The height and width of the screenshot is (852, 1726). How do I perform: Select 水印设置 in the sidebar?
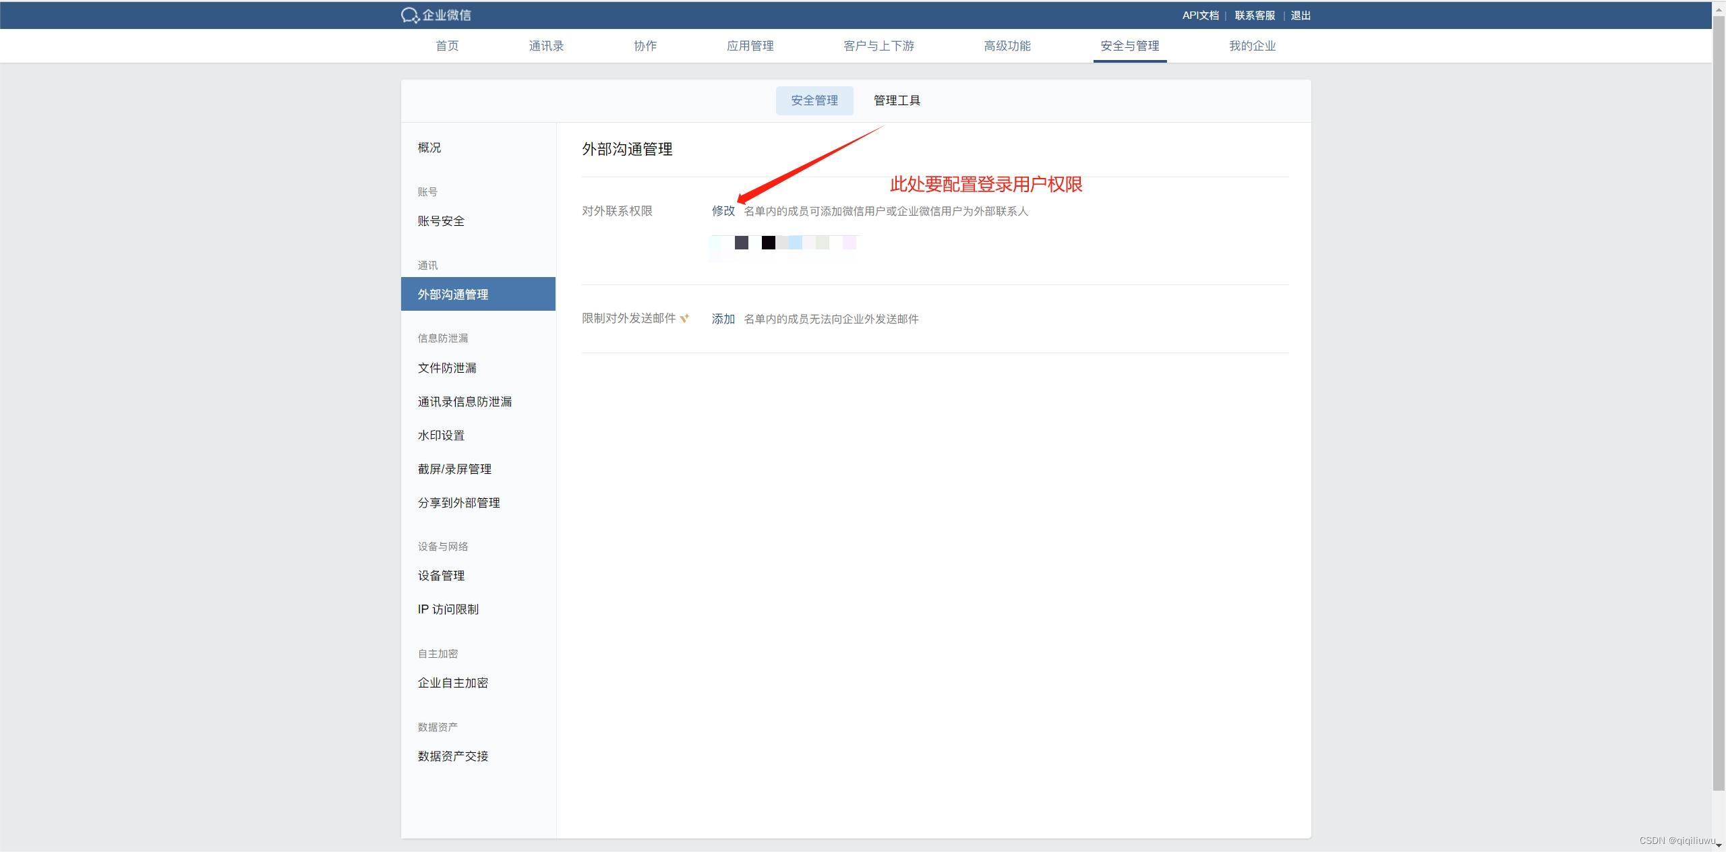tap(441, 435)
